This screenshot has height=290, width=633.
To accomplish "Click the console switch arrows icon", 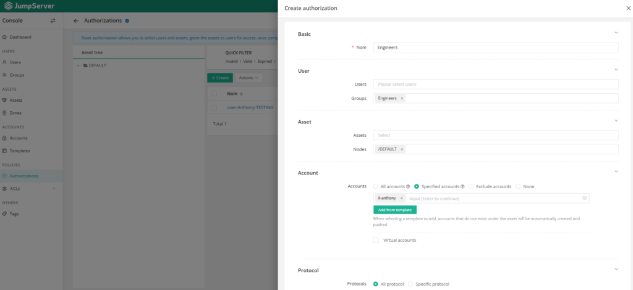I will [53, 20].
